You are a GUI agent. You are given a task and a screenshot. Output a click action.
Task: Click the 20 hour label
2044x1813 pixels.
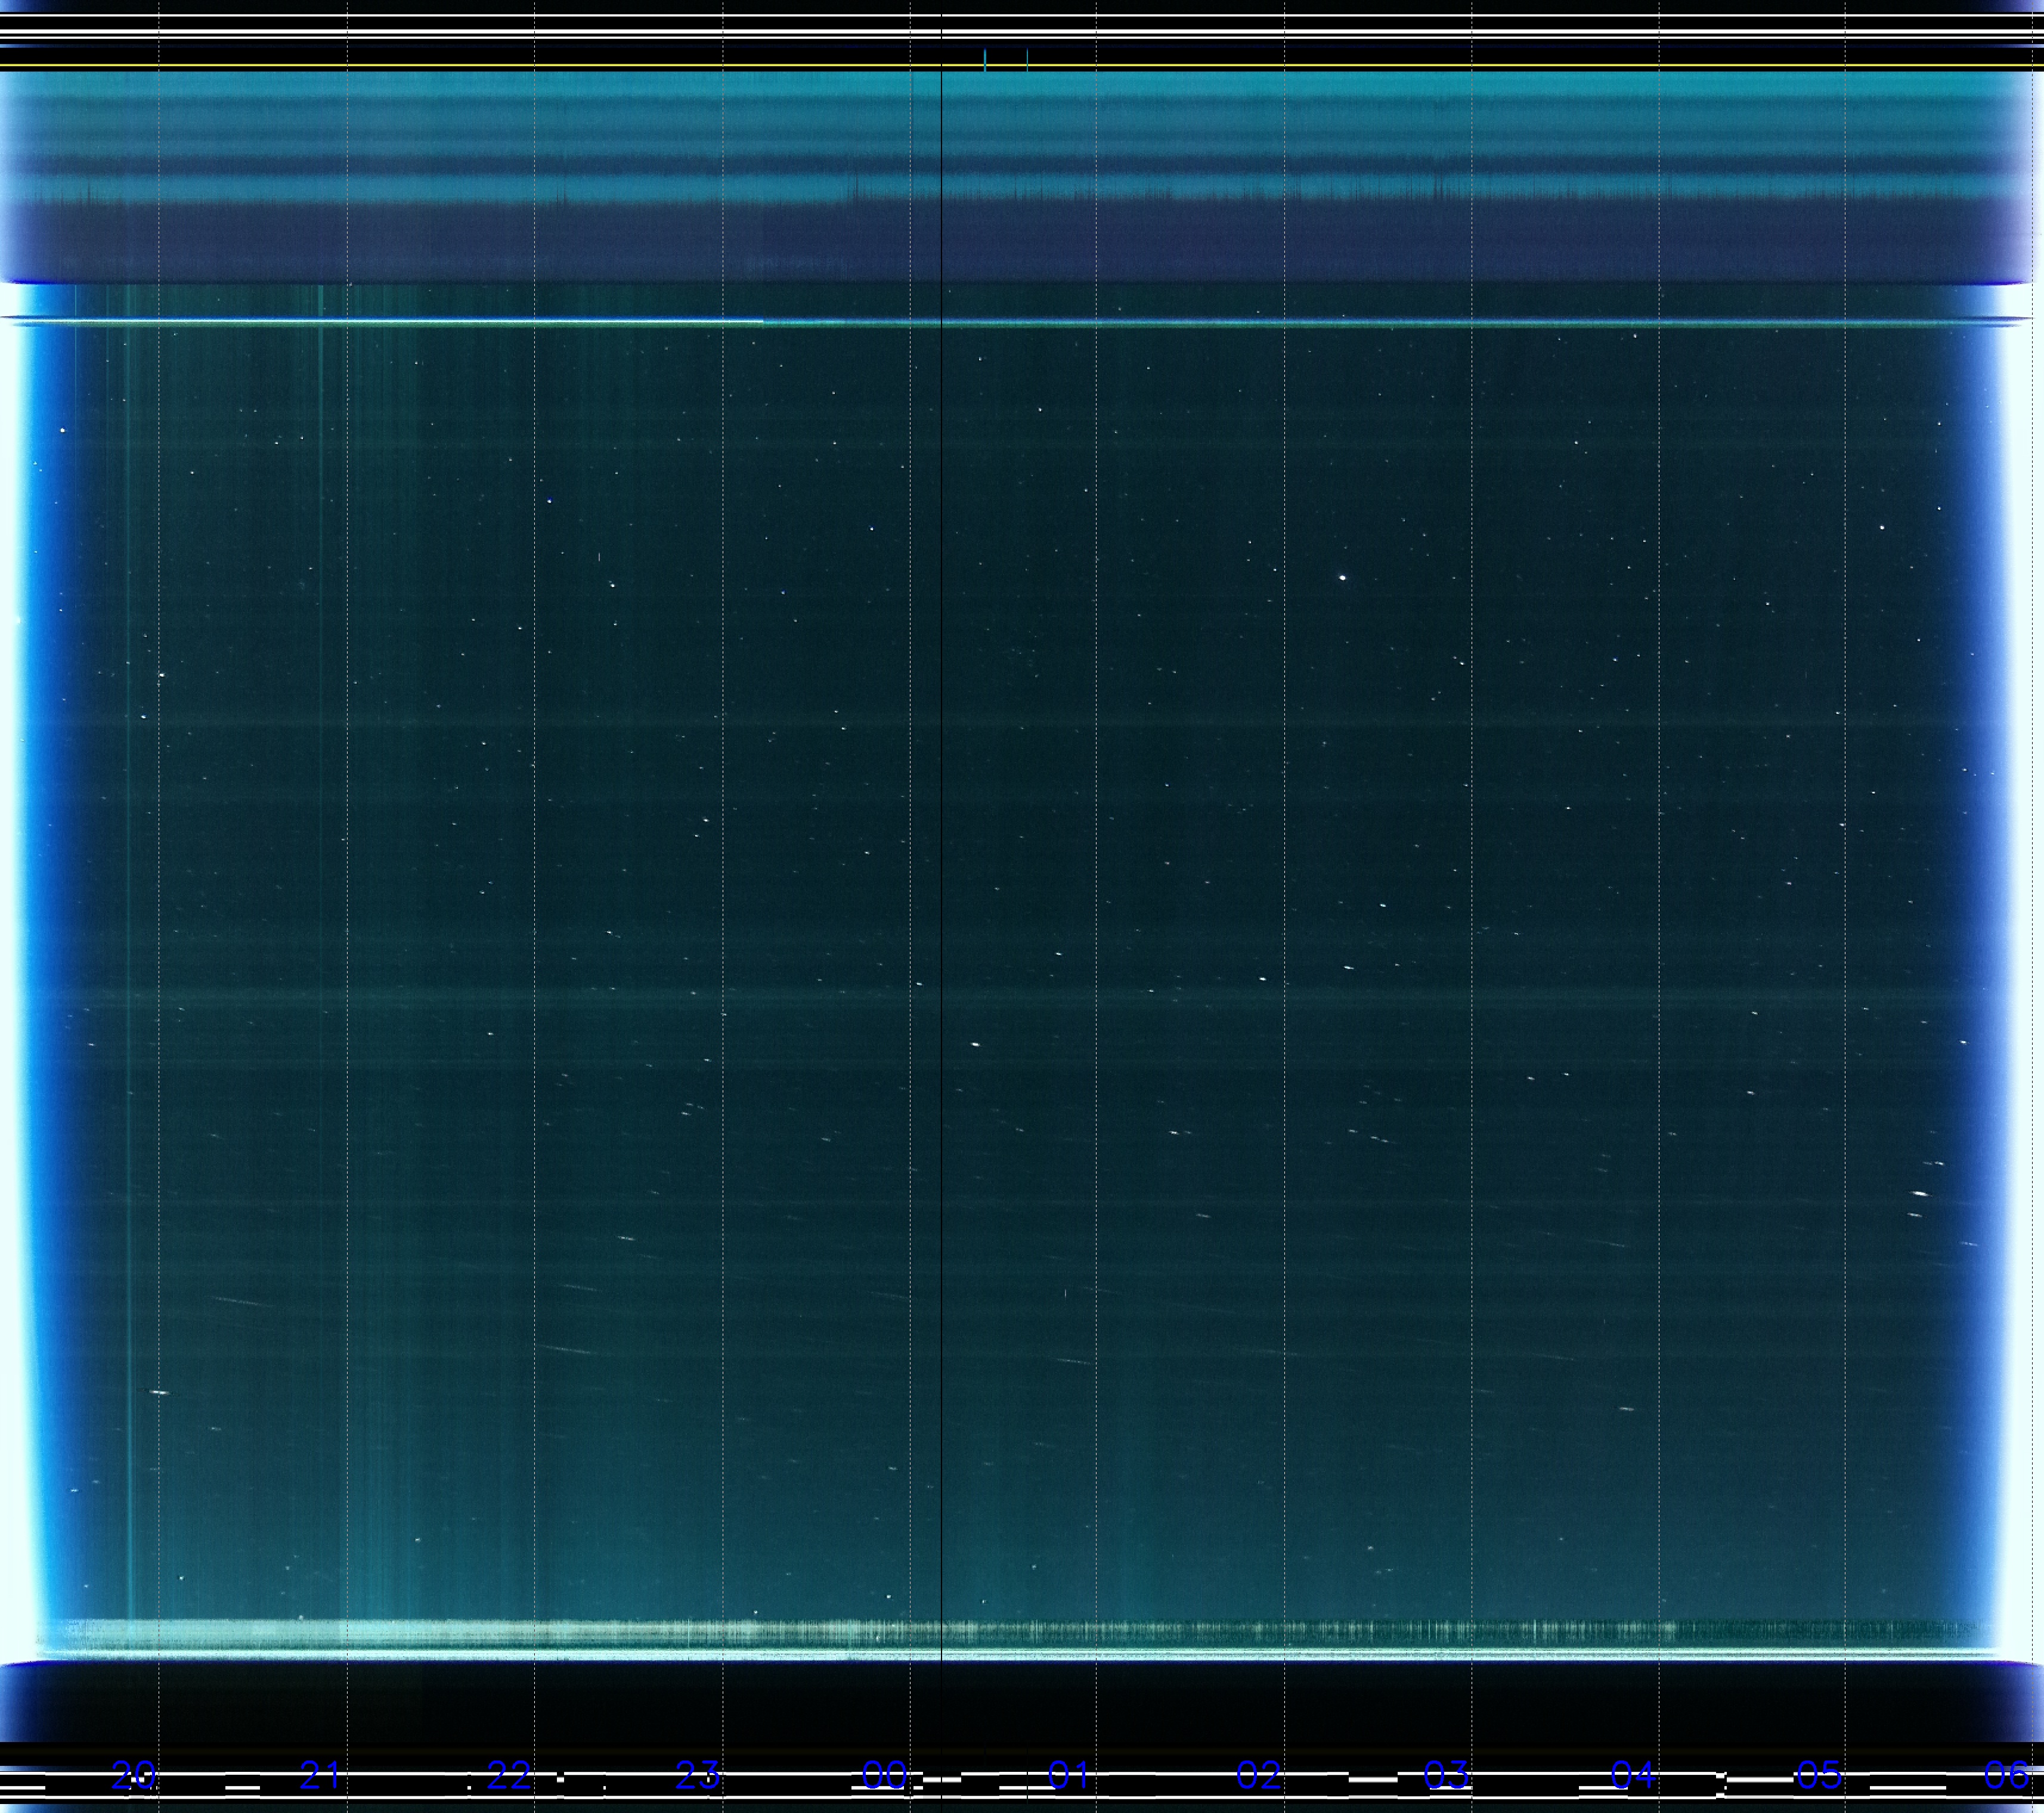tap(134, 1775)
